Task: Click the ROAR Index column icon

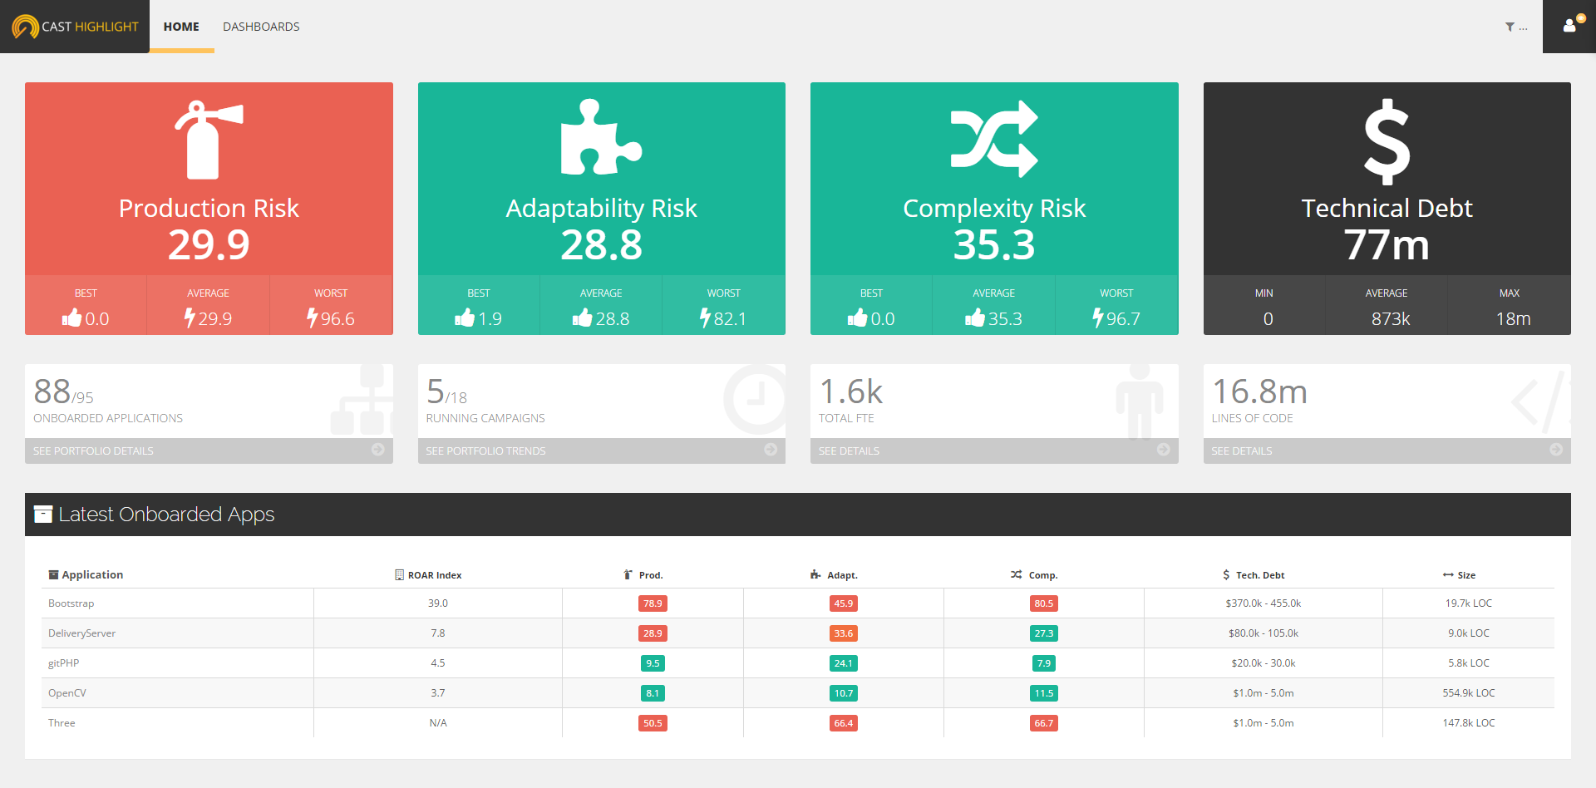Action: (x=399, y=575)
